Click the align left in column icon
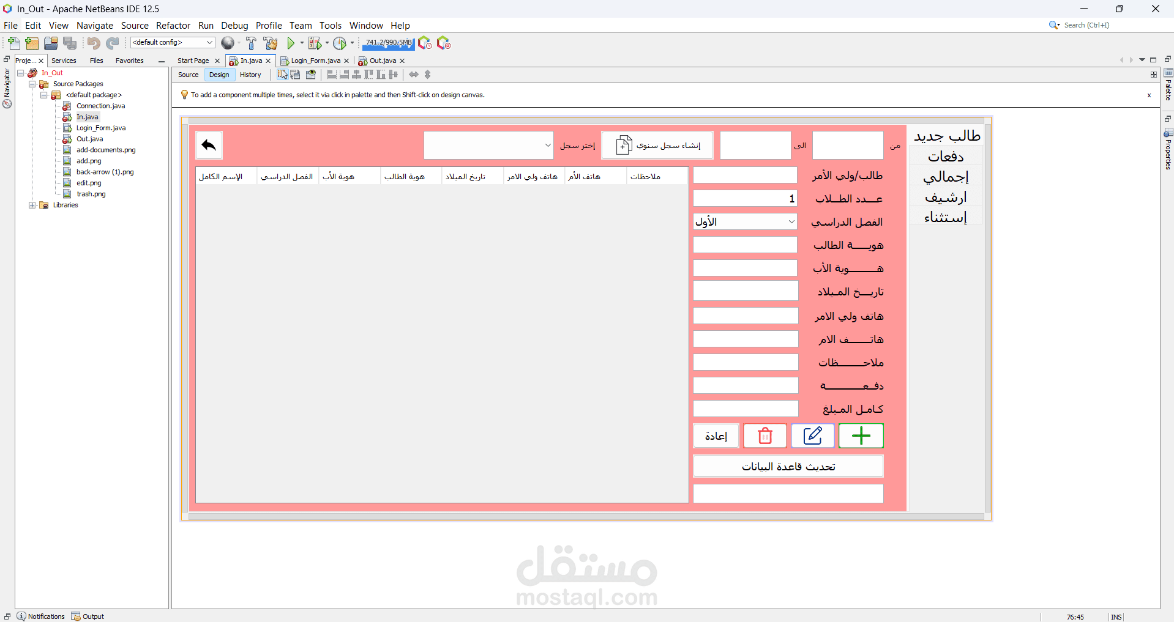 click(332, 75)
